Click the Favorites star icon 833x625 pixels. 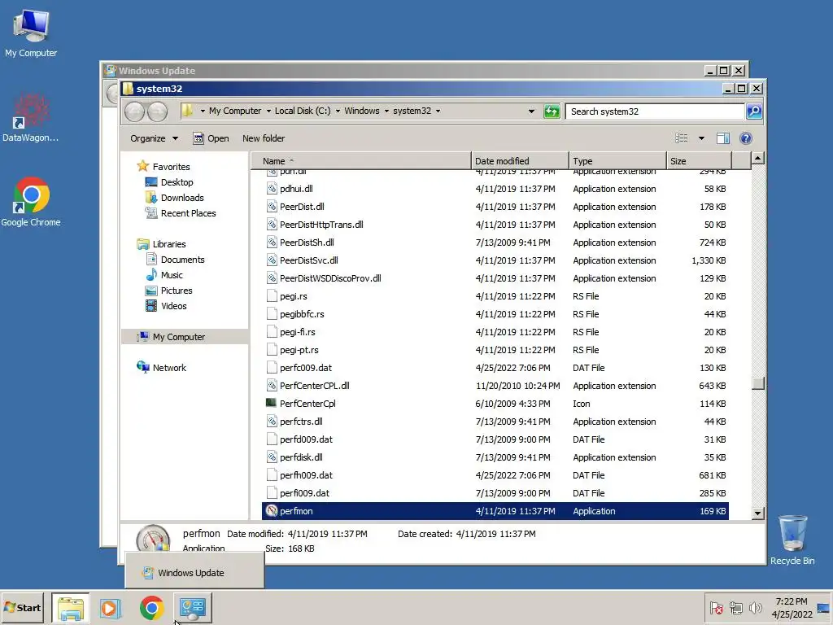142,166
